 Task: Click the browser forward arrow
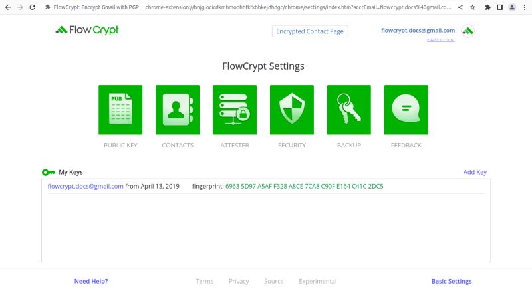20,7
